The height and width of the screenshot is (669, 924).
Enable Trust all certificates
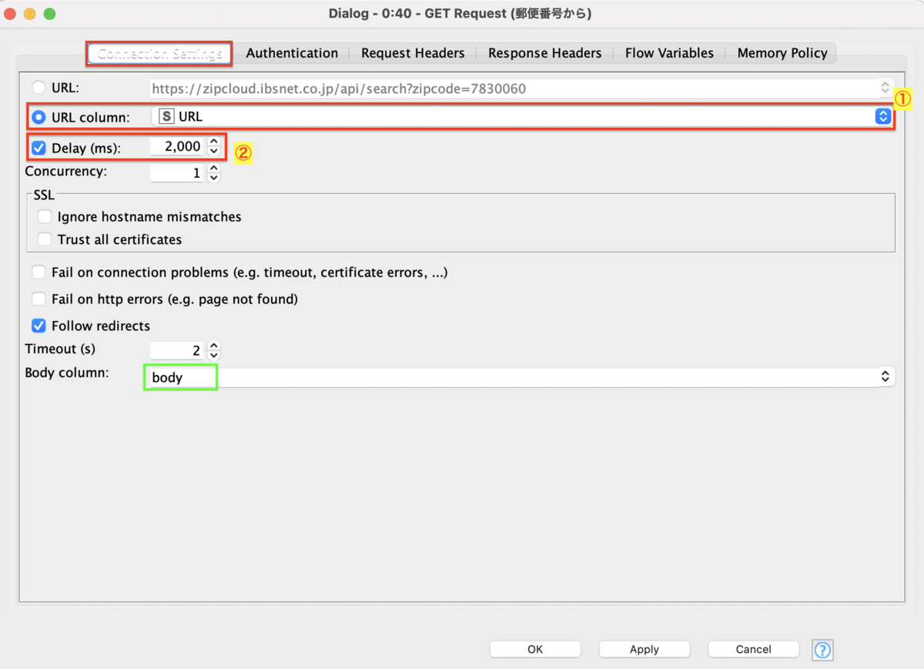click(45, 239)
